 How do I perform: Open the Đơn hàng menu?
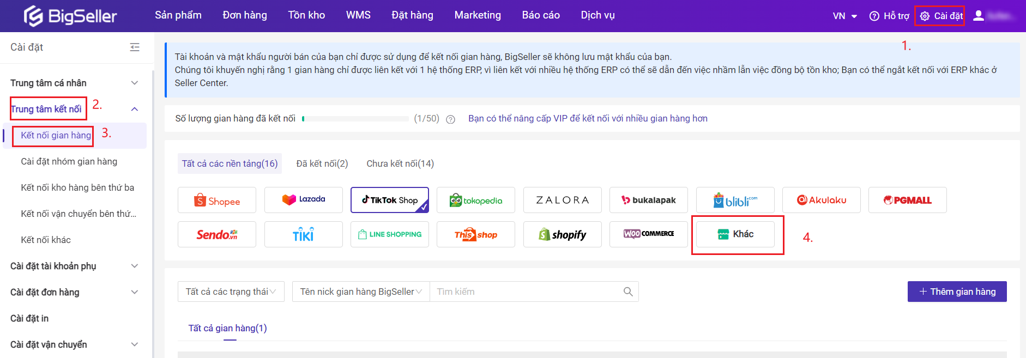(245, 15)
